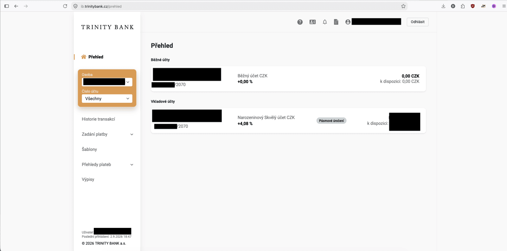The image size is (507, 251).
Task: Open browser downloads icon
Action: coord(443,6)
